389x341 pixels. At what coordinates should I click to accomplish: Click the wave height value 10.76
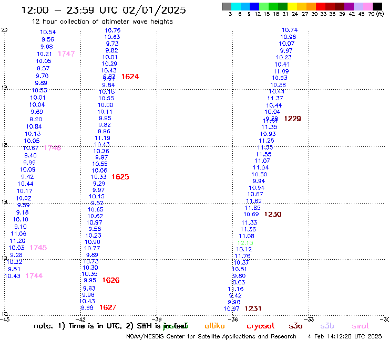[112, 30]
